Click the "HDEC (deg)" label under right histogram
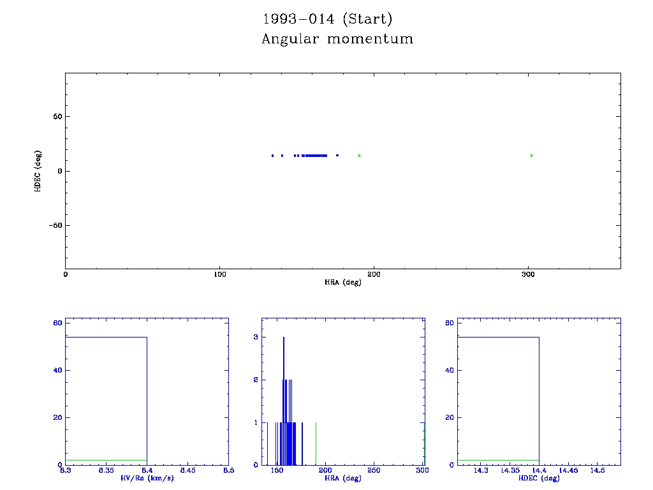The height and width of the screenshot is (490, 653). tap(539, 478)
